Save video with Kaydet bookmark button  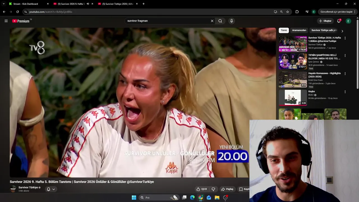(x=244, y=189)
